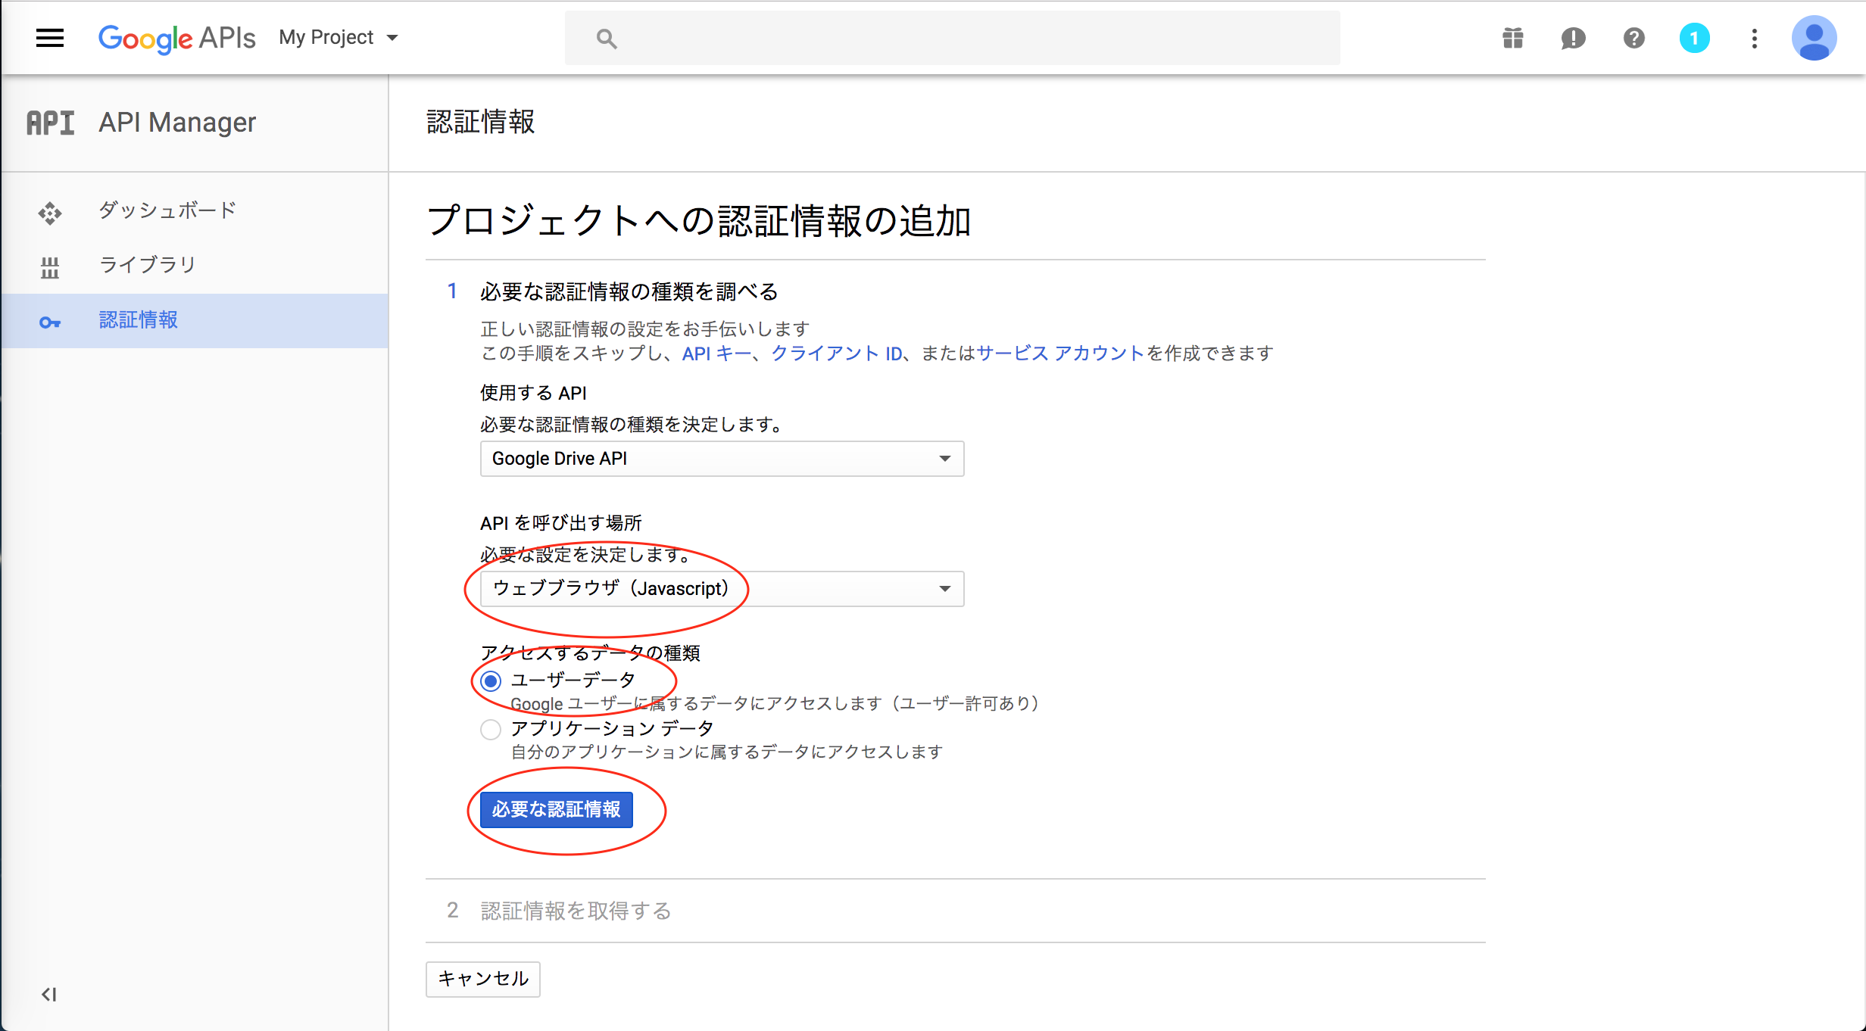
Task: Open the Google Drive API dropdown
Action: (x=721, y=458)
